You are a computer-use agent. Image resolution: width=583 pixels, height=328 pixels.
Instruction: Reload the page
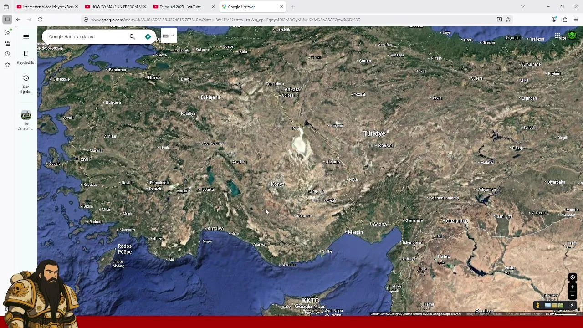(x=40, y=20)
